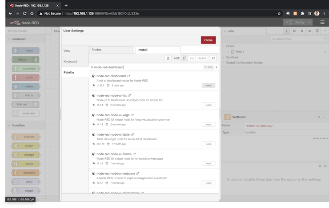Toggle relevance sort order button
The width and height of the screenshot is (329, 208).
coord(185,58)
